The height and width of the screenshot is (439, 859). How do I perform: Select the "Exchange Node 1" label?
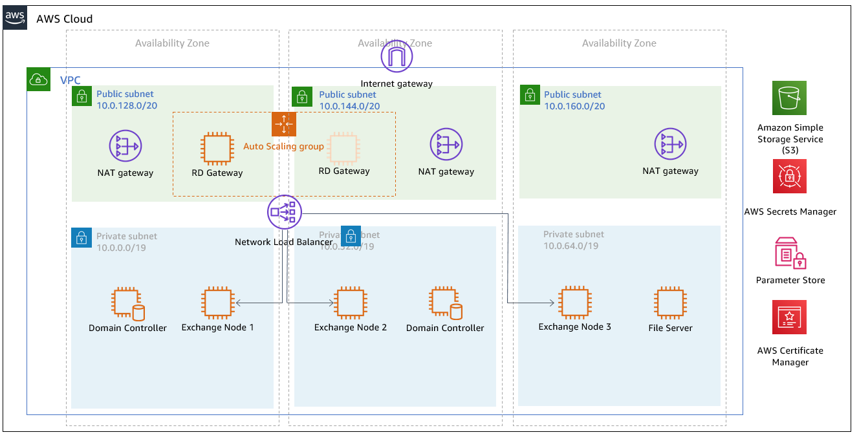tap(217, 327)
